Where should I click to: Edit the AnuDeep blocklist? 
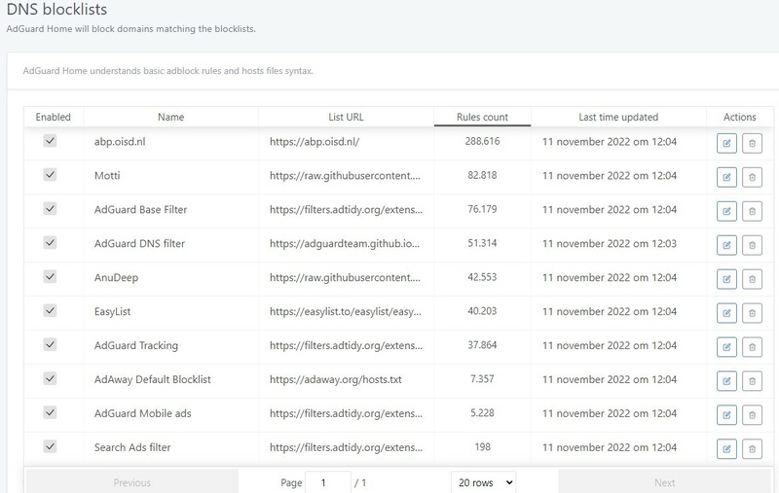coord(726,279)
